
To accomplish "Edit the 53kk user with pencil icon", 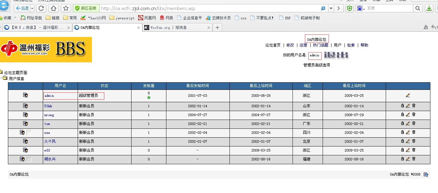I will coord(408,106).
